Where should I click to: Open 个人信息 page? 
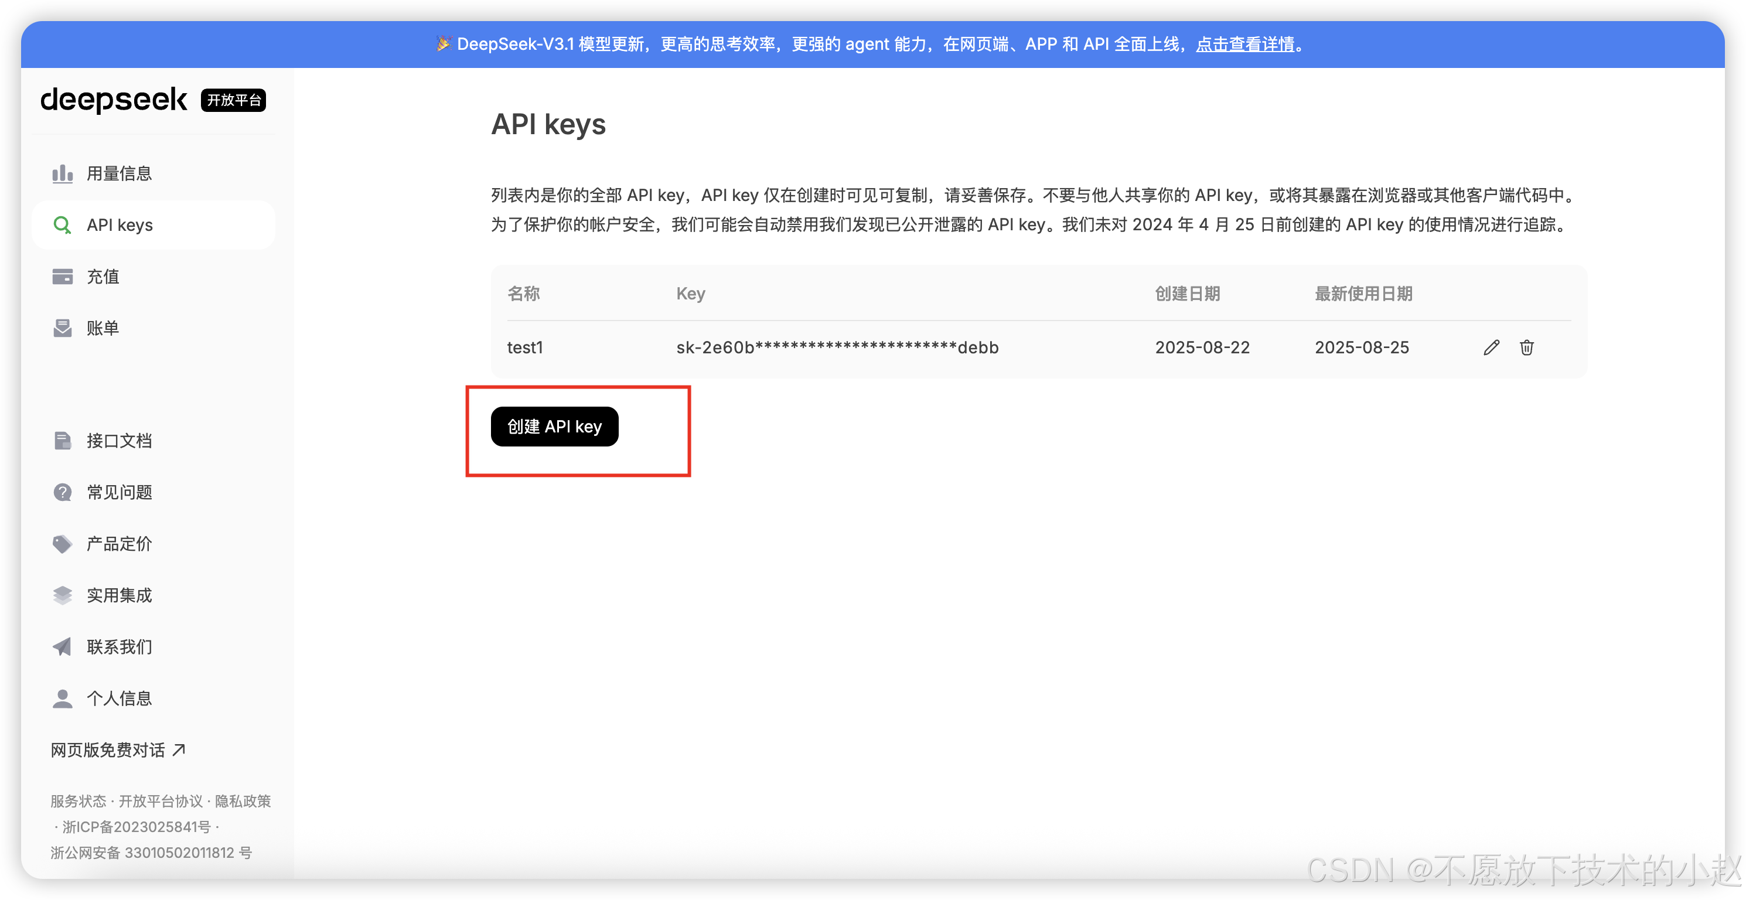coord(153,698)
